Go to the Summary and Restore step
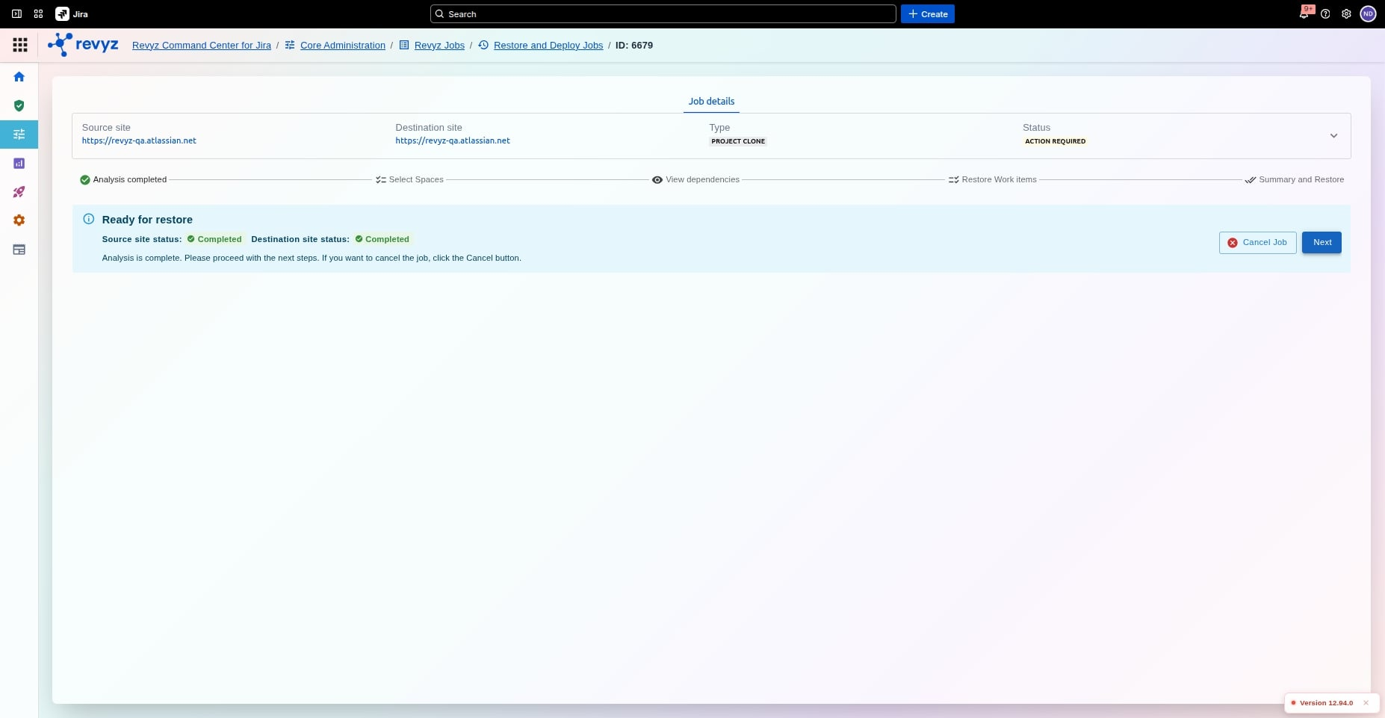The width and height of the screenshot is (1385, 718). click(1294, 179)
